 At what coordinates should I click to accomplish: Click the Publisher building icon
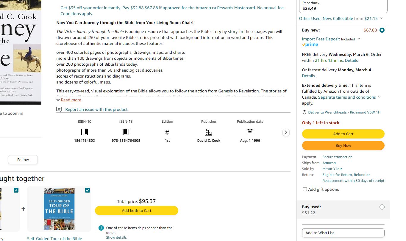click(209, 132)
